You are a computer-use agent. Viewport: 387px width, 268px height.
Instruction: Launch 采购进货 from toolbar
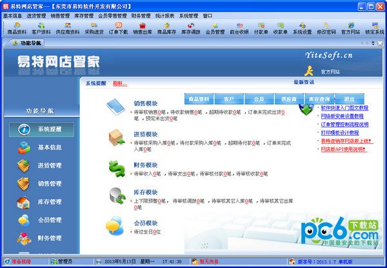point(94,28)
